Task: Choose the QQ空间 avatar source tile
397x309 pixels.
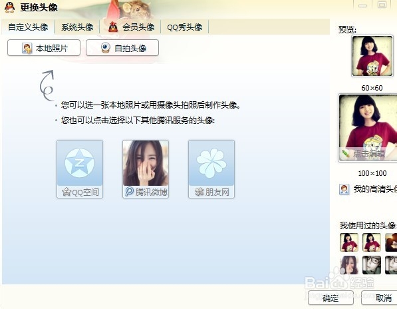Action: (80, 169)
